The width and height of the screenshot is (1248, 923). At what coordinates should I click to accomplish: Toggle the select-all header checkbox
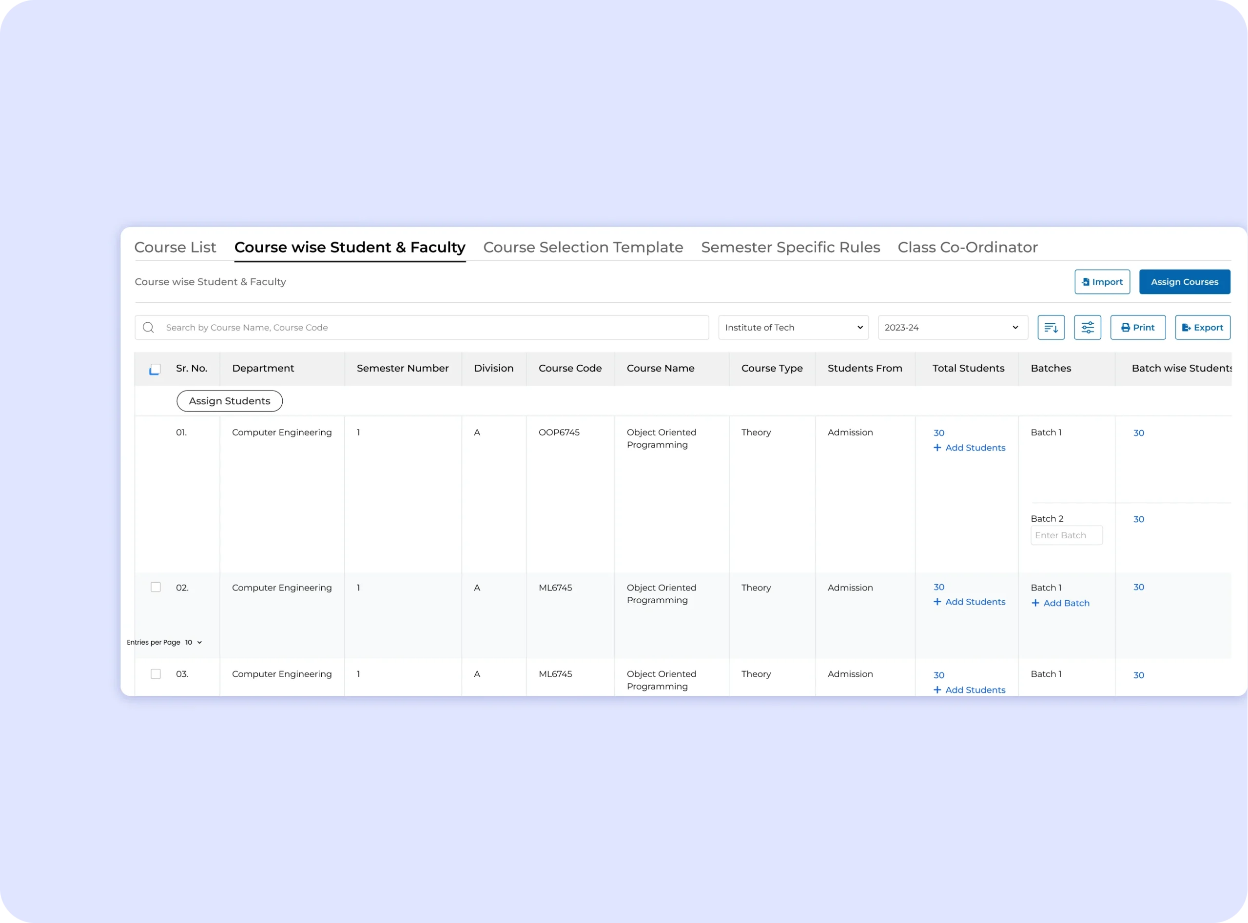pyautogui.click(x=156, y=369)
